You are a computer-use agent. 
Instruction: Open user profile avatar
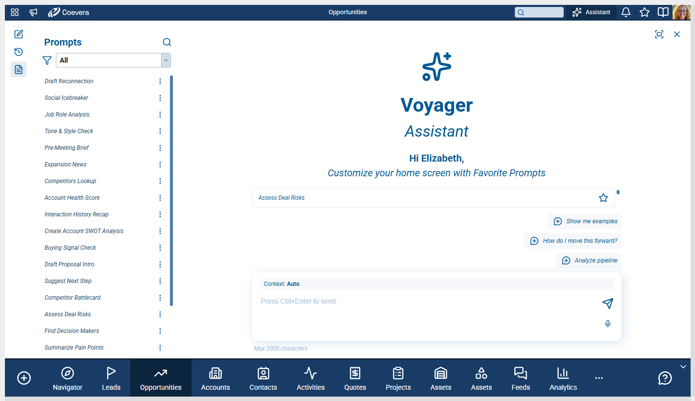point(682,12)
